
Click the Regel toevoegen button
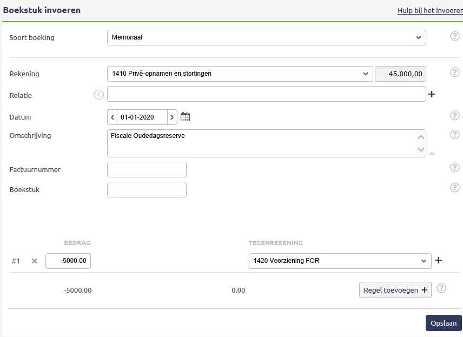pyautogui.click(x=395, y=290)
